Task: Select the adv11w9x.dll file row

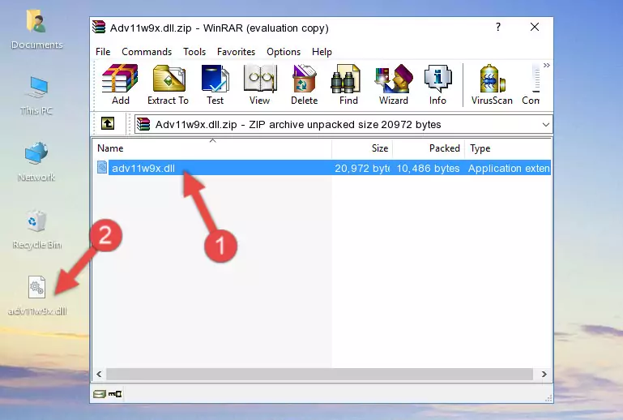Action: tap(322, 168)
